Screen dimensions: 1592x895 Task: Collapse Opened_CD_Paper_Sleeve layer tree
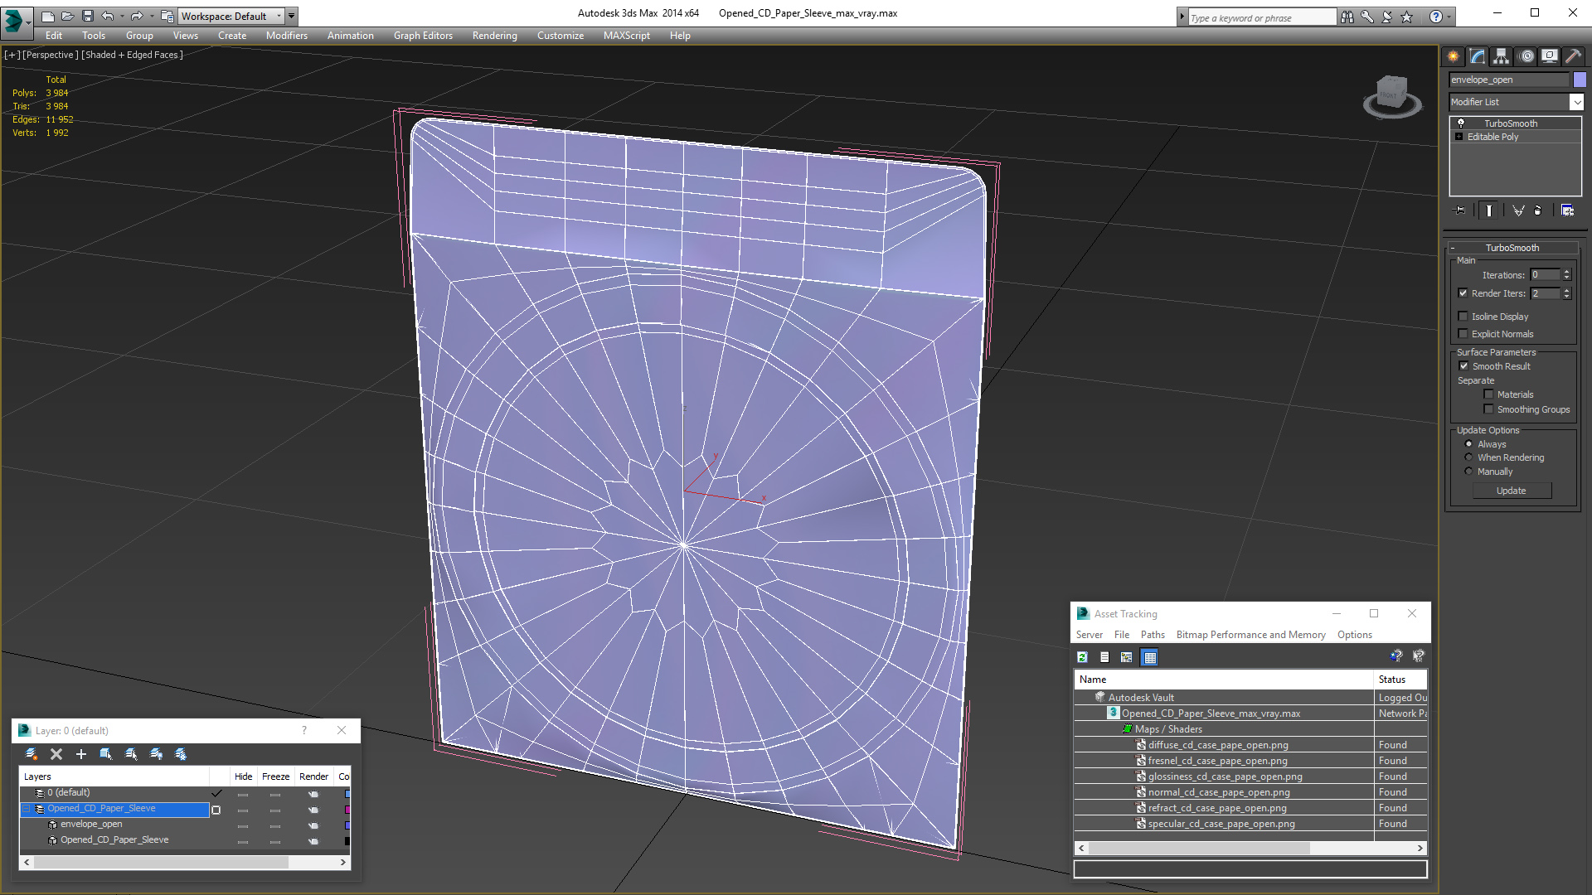pos(27,809)
